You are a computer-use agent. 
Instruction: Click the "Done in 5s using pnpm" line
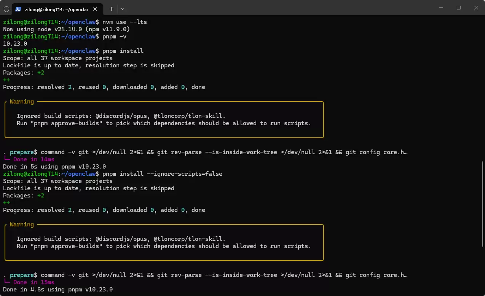[54, 167]
